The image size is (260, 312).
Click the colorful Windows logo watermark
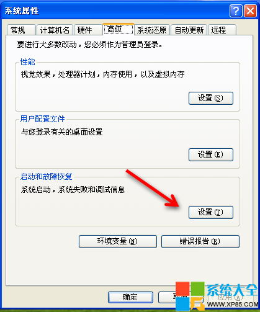point(190,296)
